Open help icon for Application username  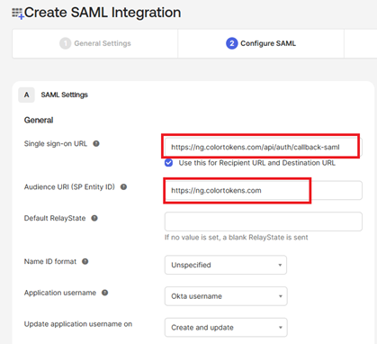pos(104,293)
